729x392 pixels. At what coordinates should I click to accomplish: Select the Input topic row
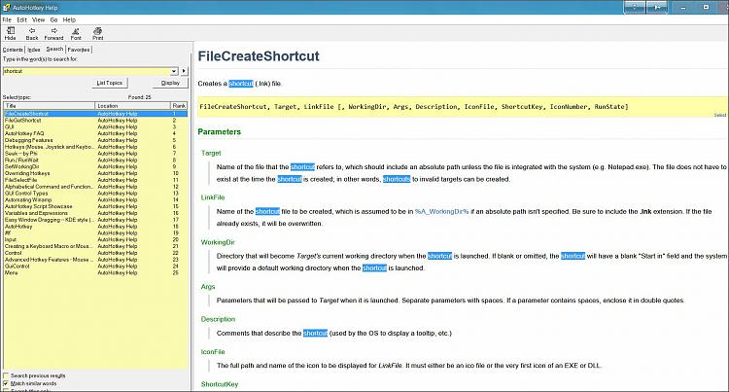95,239
